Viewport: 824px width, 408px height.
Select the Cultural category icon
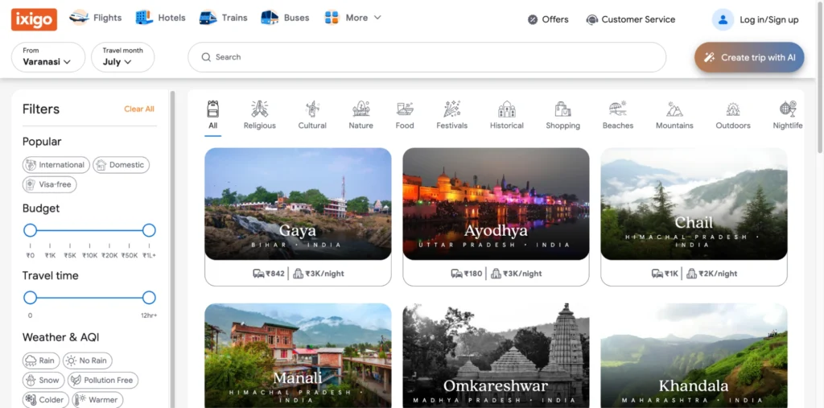tap(312, 109)
